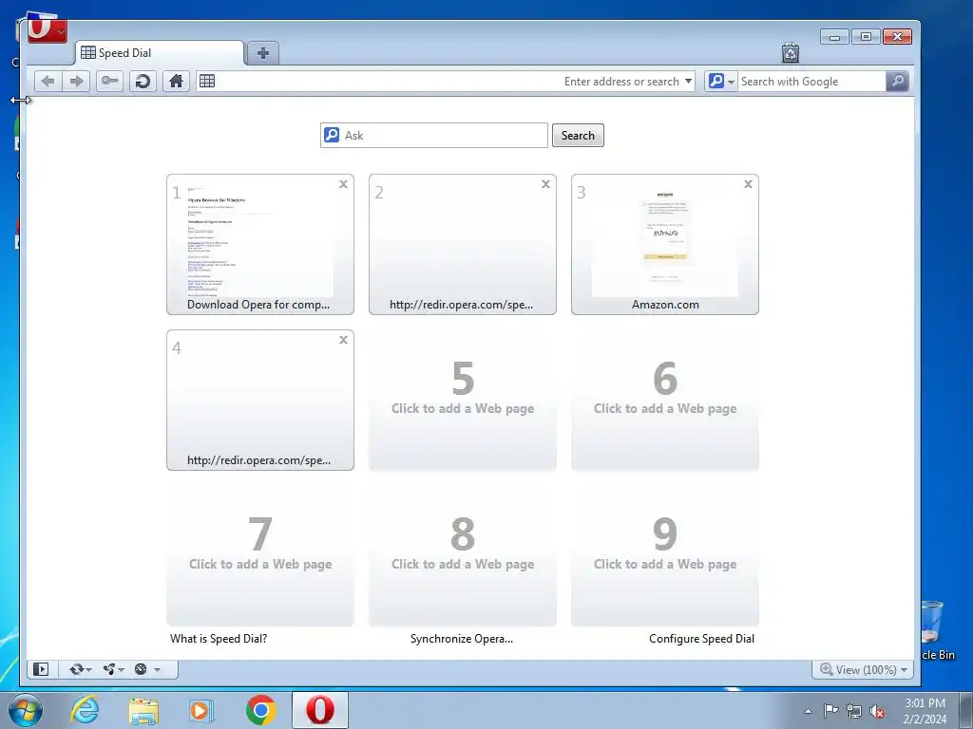Open the Opera Link sync status dropdown
973x729 pixels.
pyautogui.click(x=80, y=669)
